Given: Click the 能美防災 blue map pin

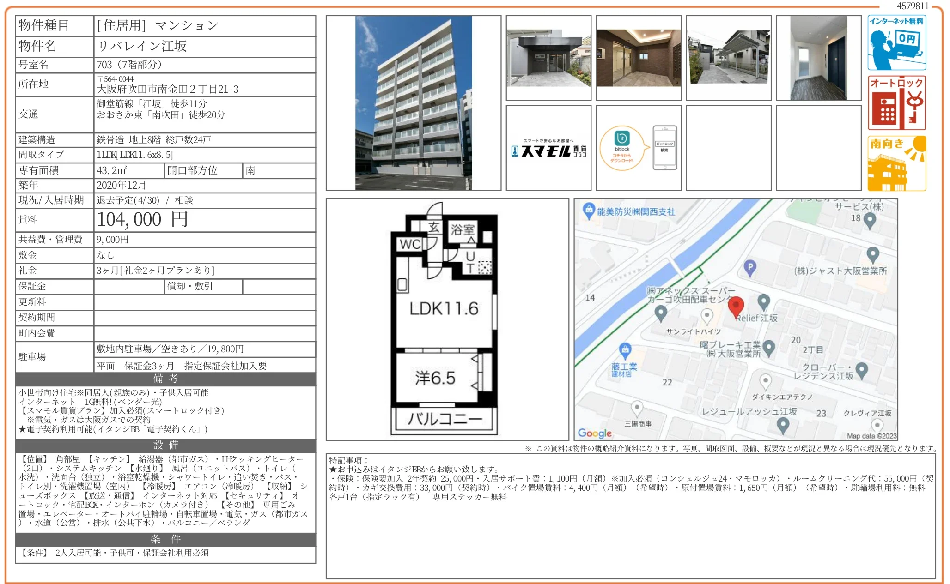Looking at the screenshot, I should pyautogui.click(x=588, y=211).
